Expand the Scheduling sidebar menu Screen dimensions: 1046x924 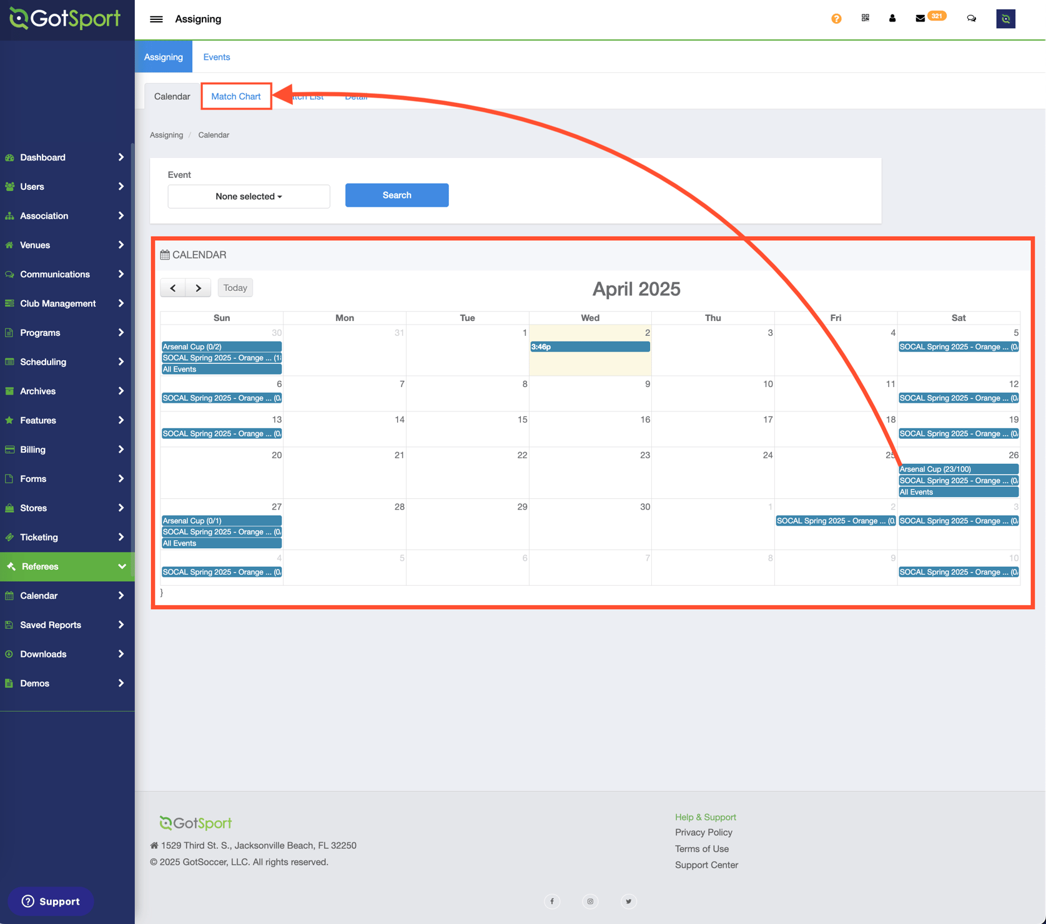(67, 362)
